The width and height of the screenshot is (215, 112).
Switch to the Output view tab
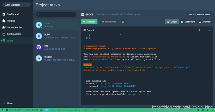[172, 22]
